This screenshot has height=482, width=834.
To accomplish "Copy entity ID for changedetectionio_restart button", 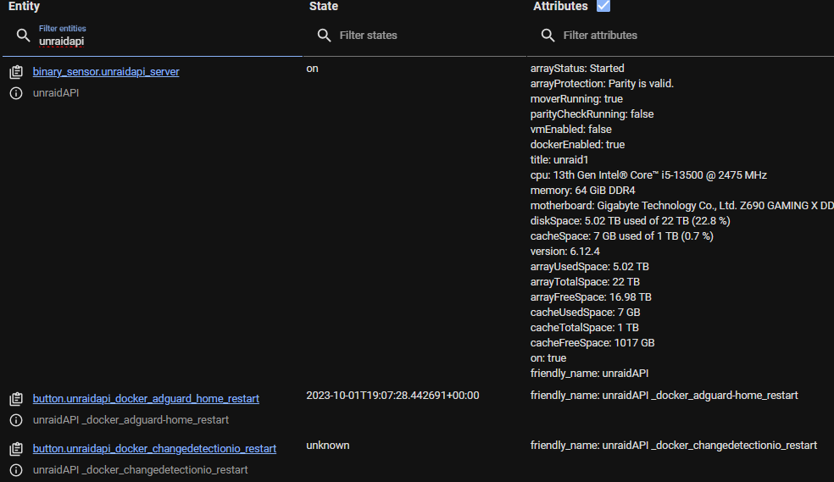I will pos(16,449).
